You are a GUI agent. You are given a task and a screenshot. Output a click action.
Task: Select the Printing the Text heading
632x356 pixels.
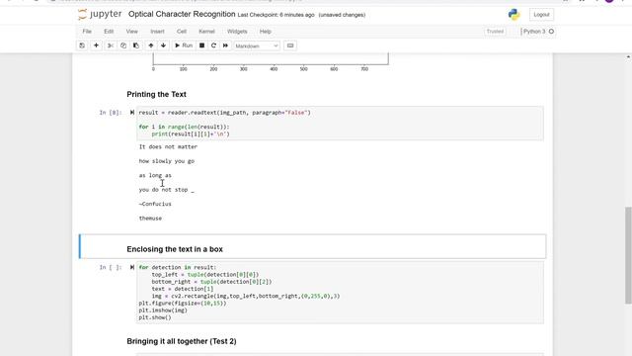click(156, 95)
